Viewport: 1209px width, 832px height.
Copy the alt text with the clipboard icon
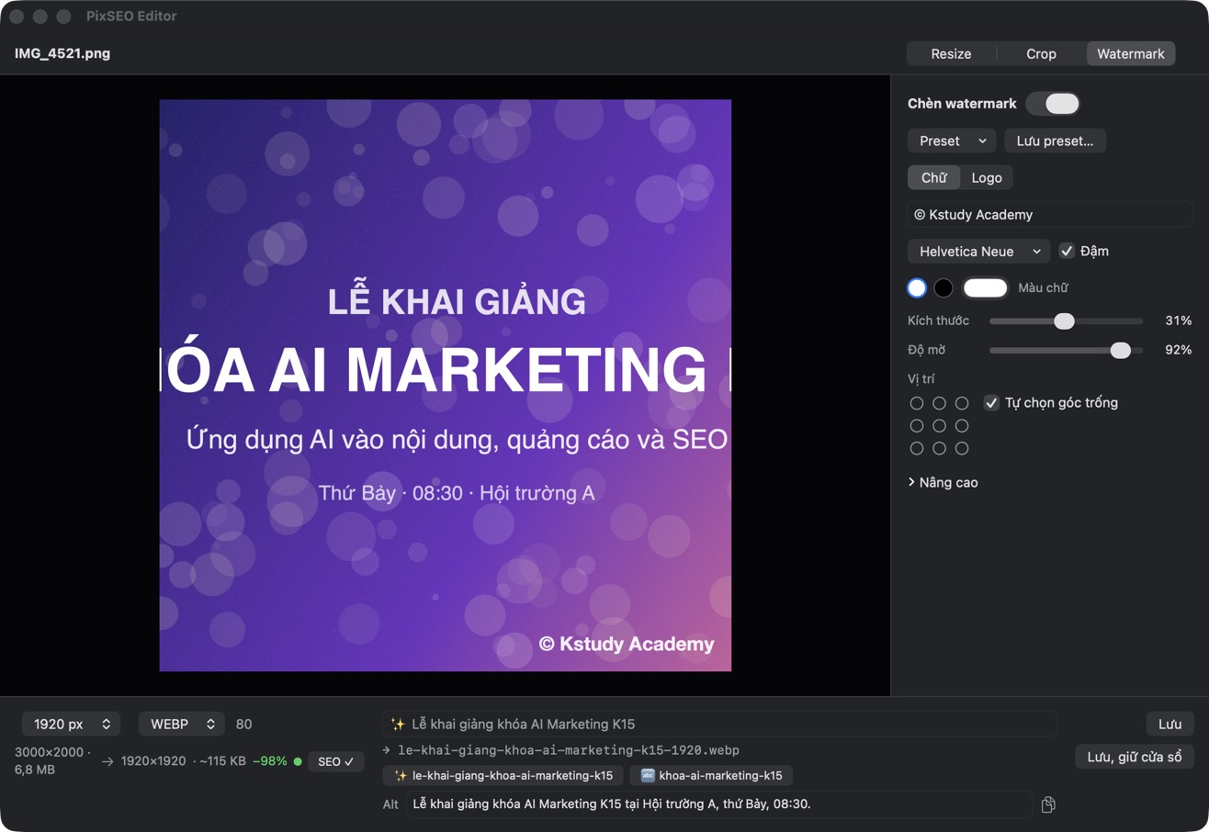pyautogui.click(x=1048, y=804)
